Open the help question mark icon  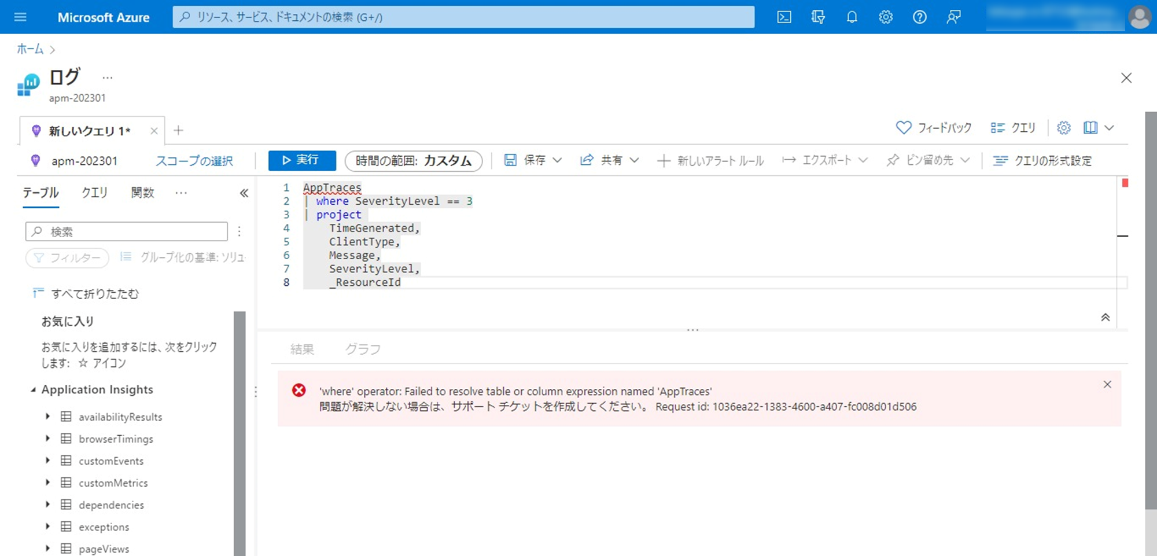tap(920, 17)
